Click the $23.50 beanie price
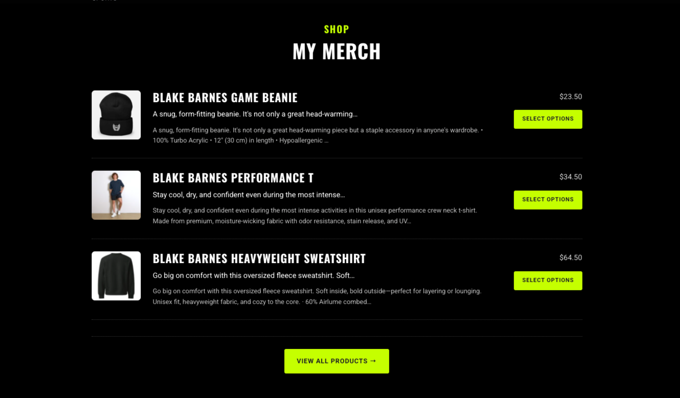 click(x=571, y=97)
